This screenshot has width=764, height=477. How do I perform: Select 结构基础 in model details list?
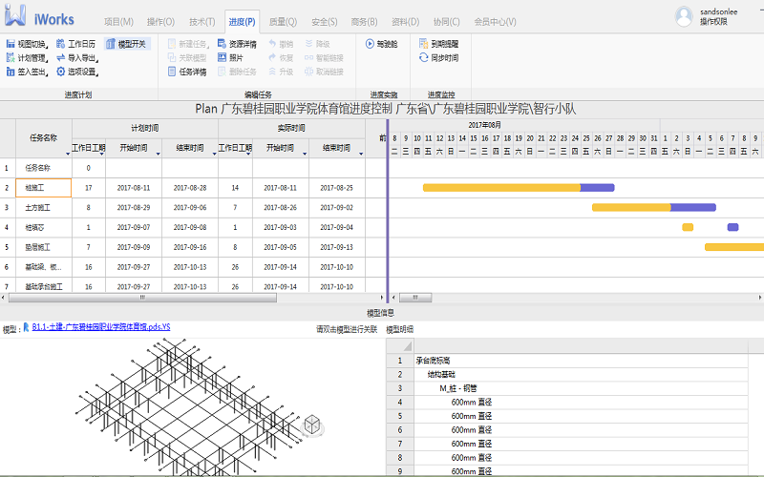[x=441, y=374]
